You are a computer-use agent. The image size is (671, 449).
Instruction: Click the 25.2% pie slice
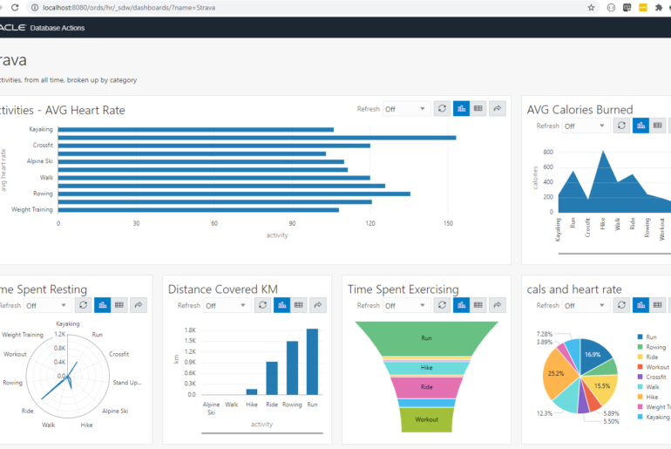[x=559, y=374]
